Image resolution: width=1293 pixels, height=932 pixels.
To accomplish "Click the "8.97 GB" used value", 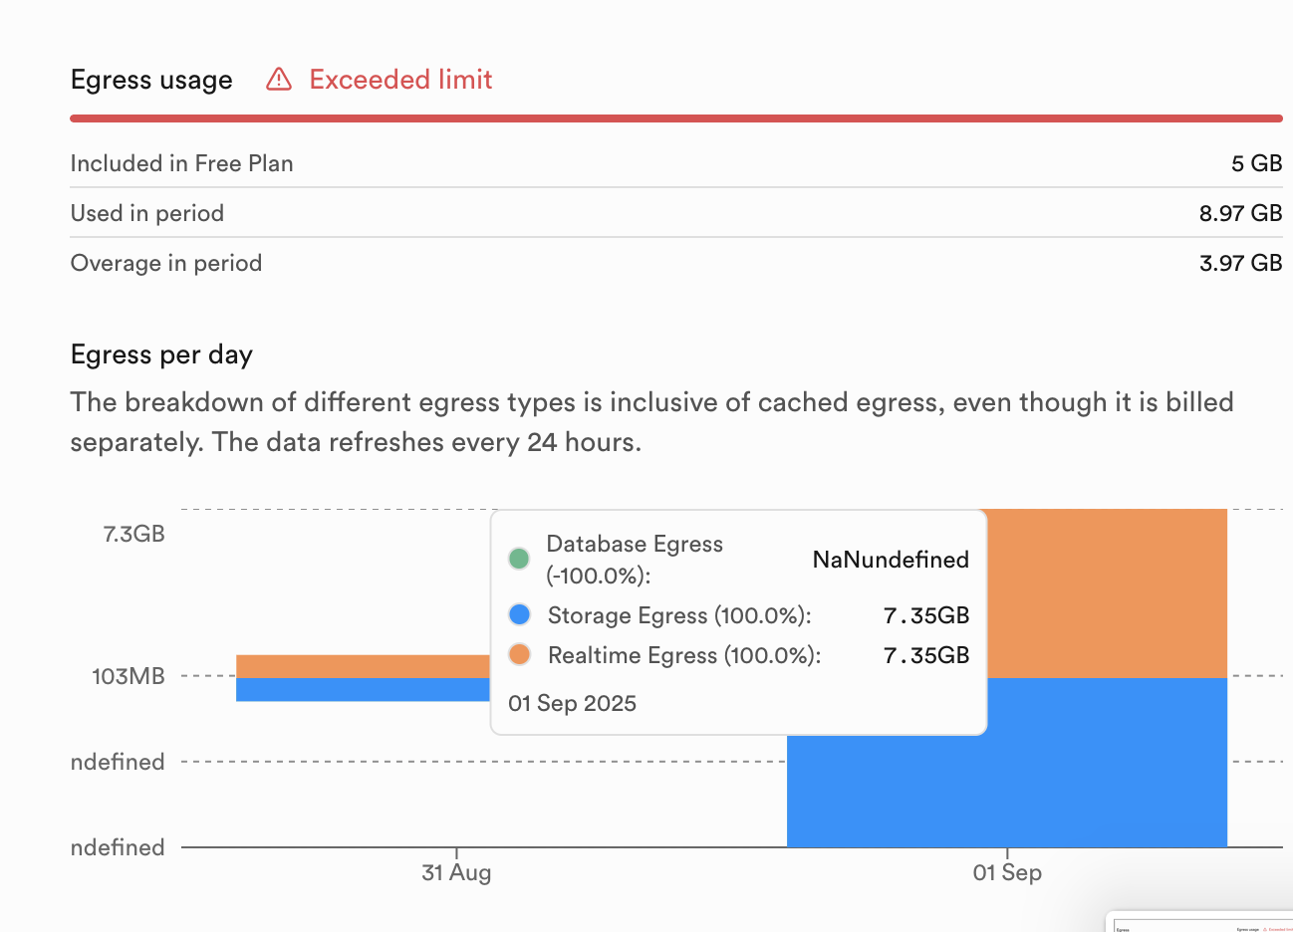I will [x=1240, y=213].
